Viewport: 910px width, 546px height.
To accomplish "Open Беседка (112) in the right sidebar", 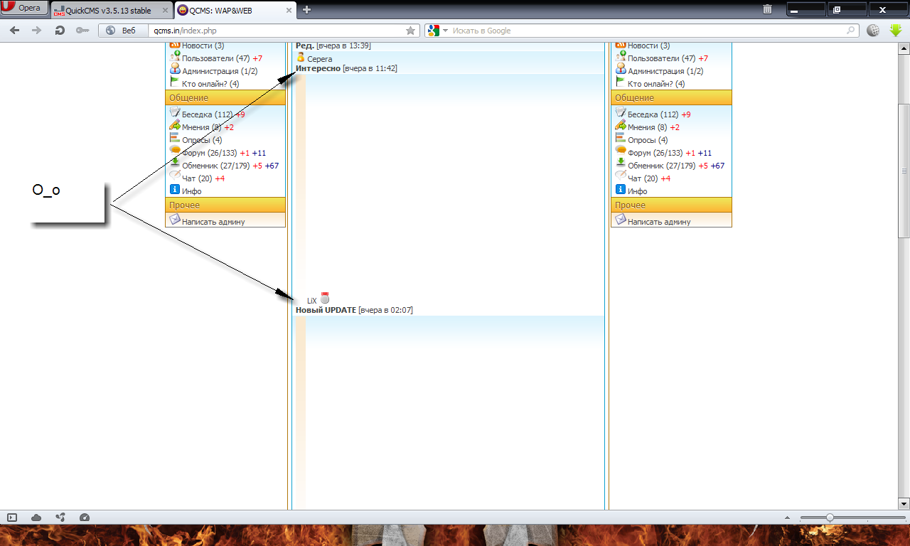I will (x=653, y=114).
